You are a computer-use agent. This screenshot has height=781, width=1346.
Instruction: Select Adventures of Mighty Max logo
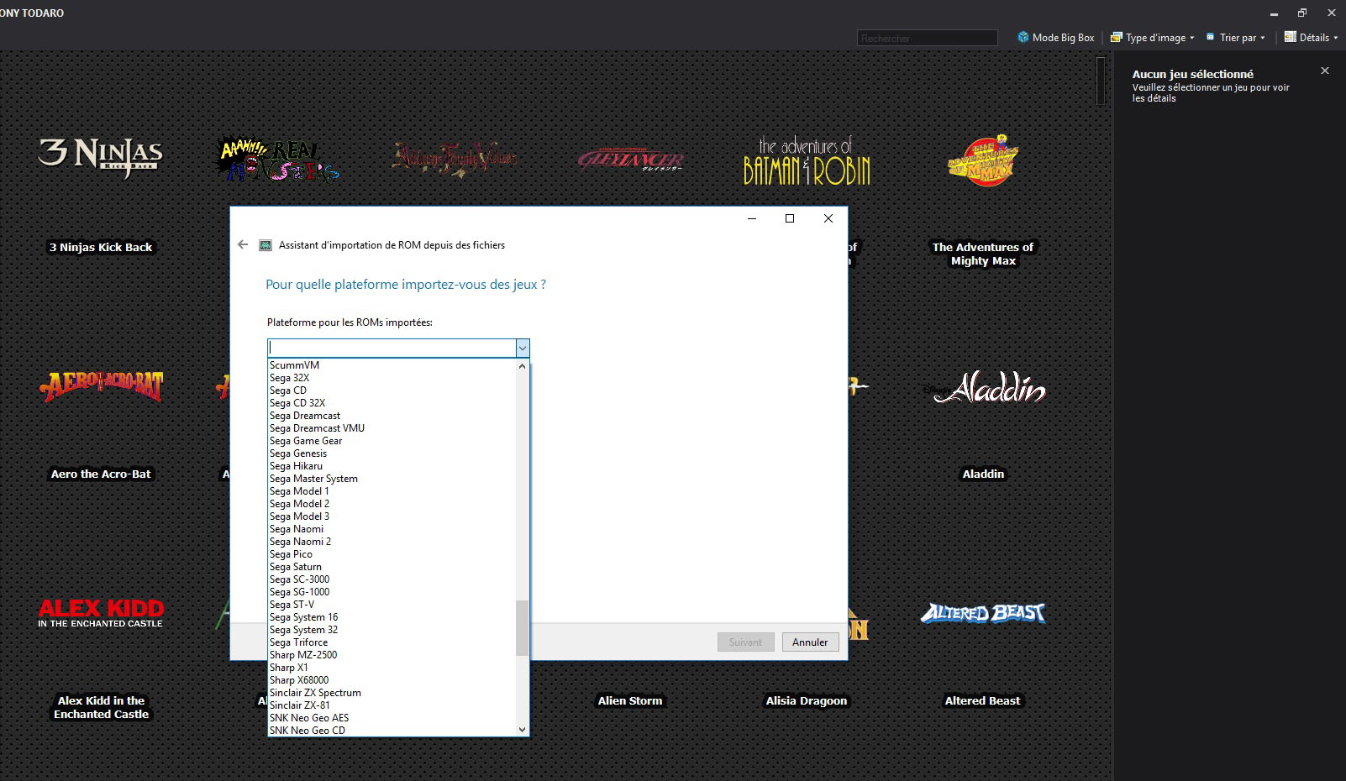(983, 160)
